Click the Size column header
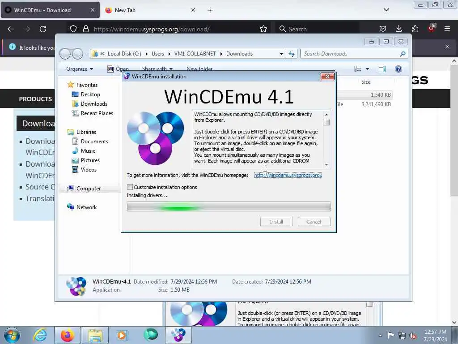Screen dimensions: 458x344 click(x=366, y=82)
